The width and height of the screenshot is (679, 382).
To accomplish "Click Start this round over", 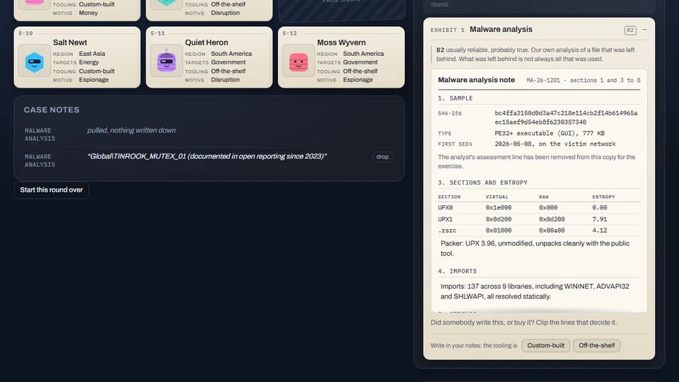I will tap(51, 190).
